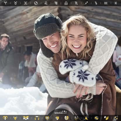Select the Capricorn glyph in the top bar
Image resolution: width=121 pixels, height=121 pixels.
[96, 3]
